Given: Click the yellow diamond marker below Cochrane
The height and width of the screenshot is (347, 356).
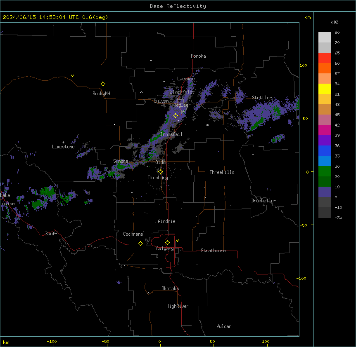Looking at the screenshot, I should 140,243.
